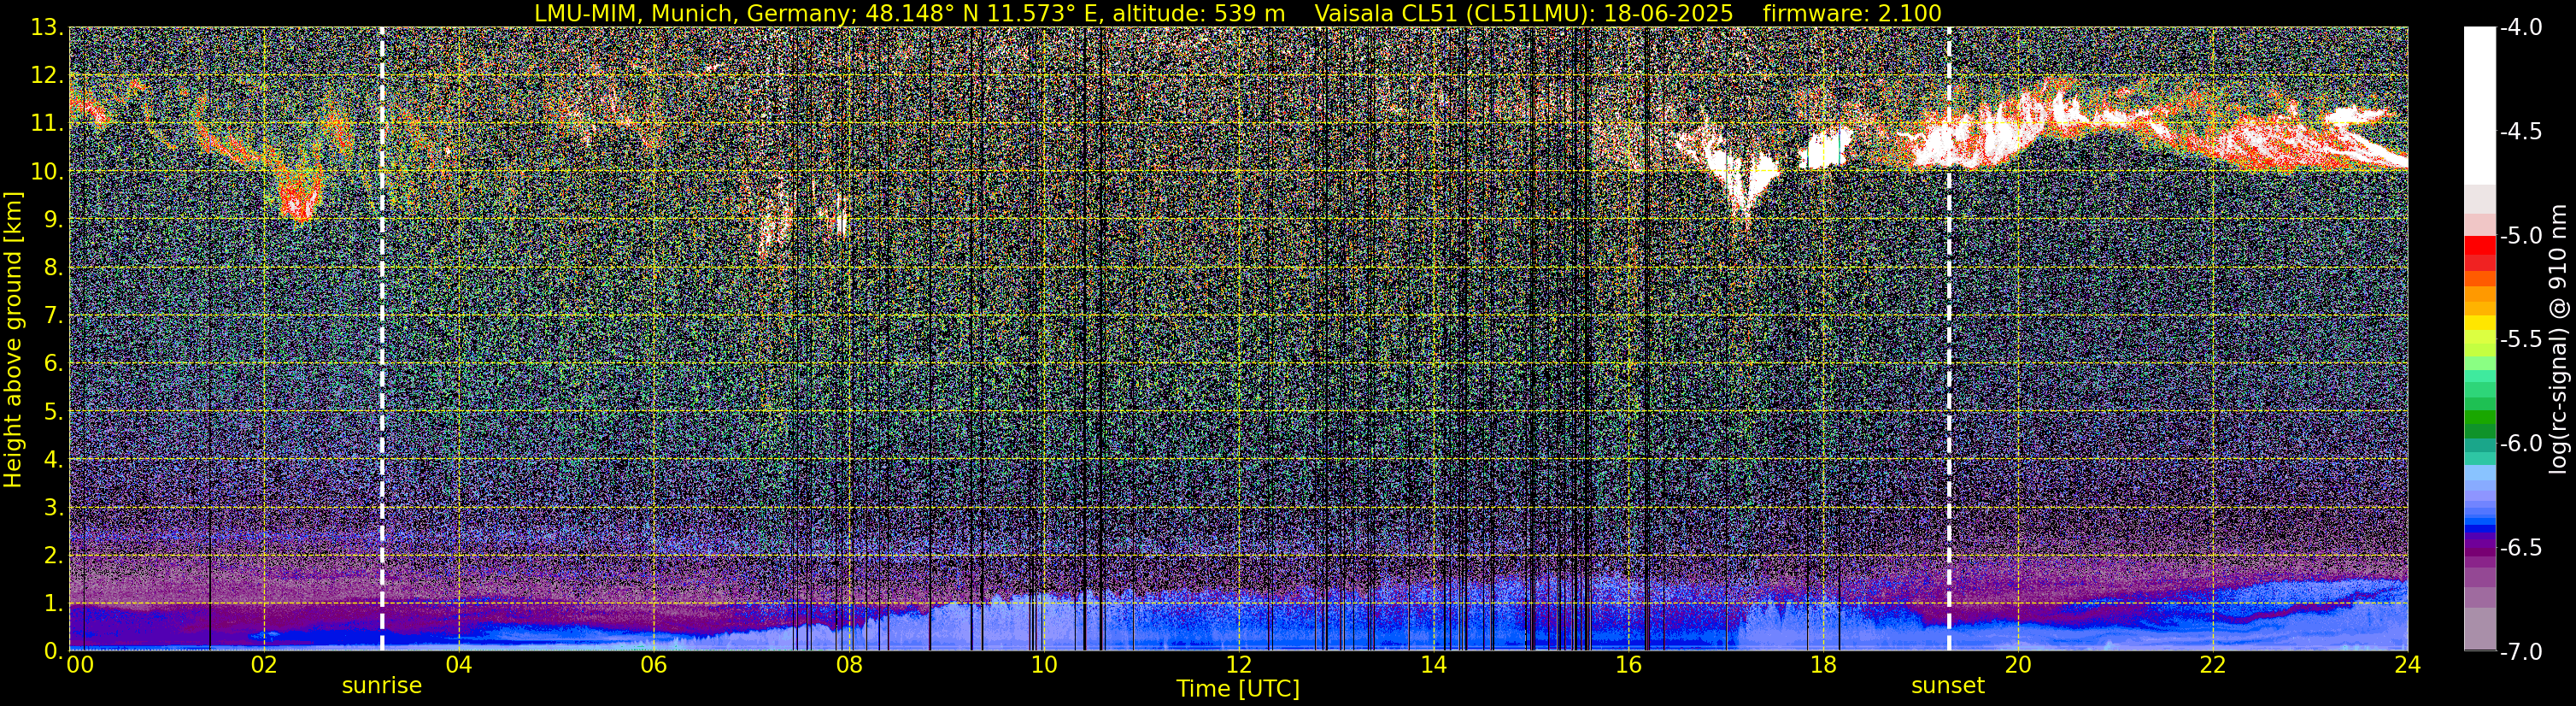2576x706 pixels.
Task: Click the white dashed sunrise line in the plot
Action: [x=382, y=339]
